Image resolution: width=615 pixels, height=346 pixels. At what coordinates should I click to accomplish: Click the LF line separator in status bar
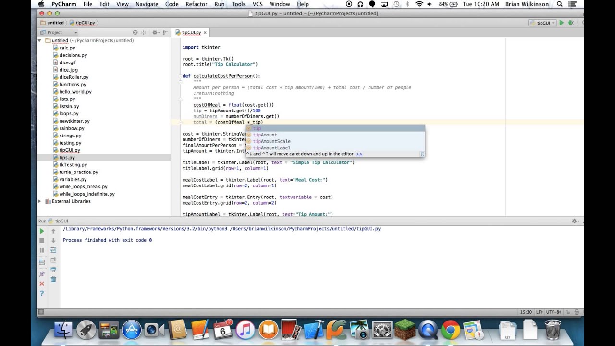[x=539, y=312]
